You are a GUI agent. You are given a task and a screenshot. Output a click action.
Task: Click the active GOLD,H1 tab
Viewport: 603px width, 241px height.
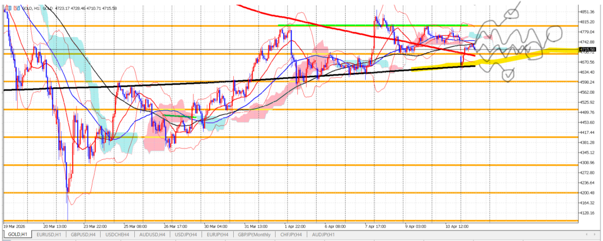pos(17,235)
